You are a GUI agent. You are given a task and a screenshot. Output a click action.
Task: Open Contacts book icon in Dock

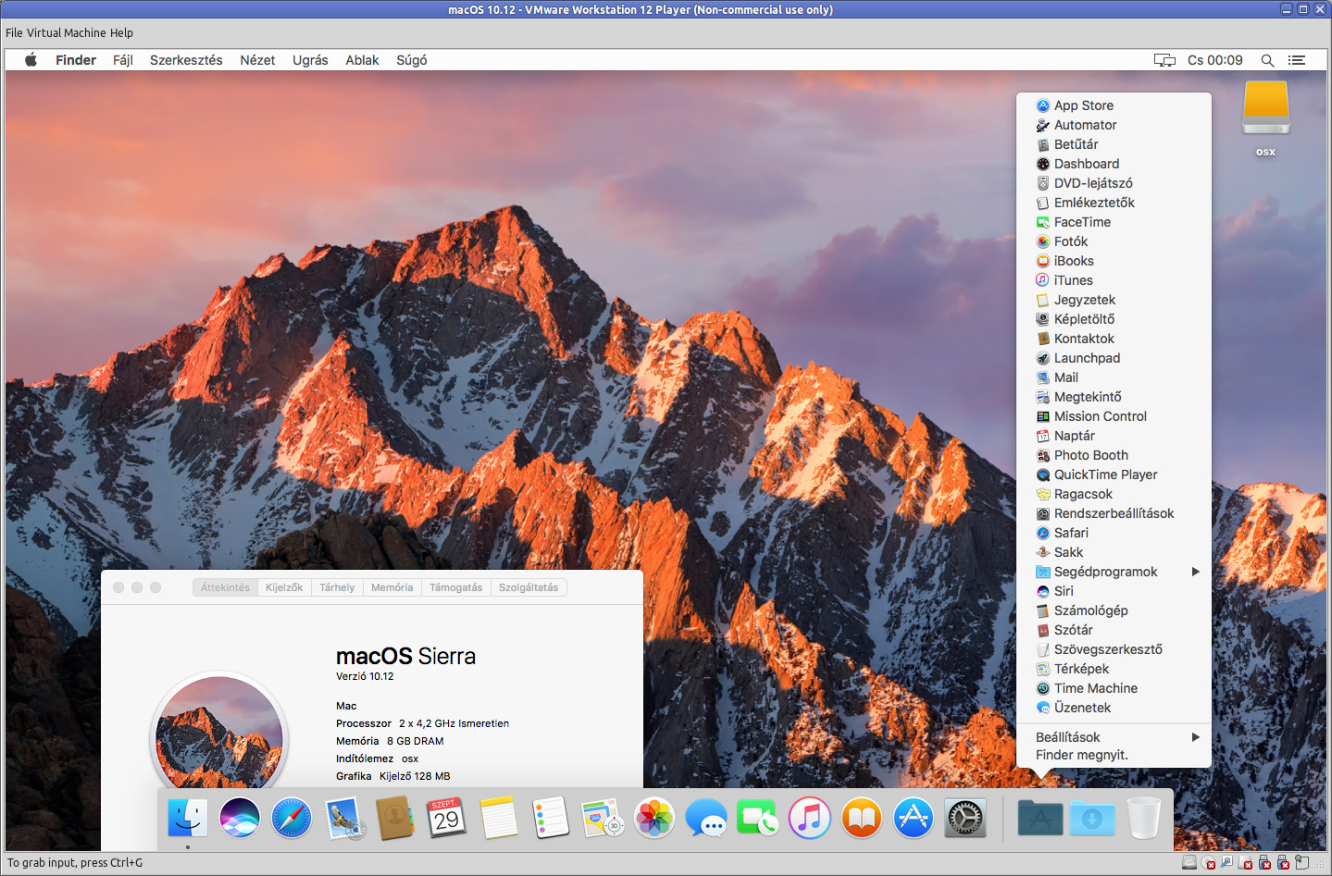(395, 818)
